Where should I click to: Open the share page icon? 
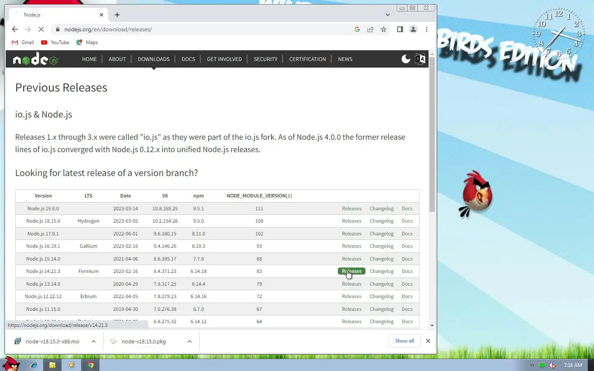[x=370, y=29]
